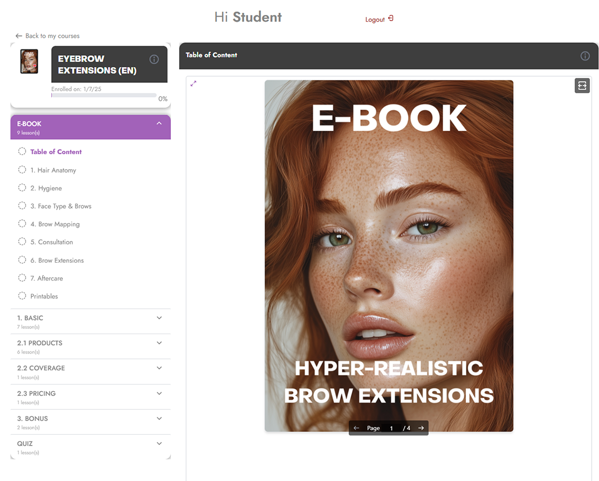Expand the 2.1 PRODUCTS section

tap(159, 343)
